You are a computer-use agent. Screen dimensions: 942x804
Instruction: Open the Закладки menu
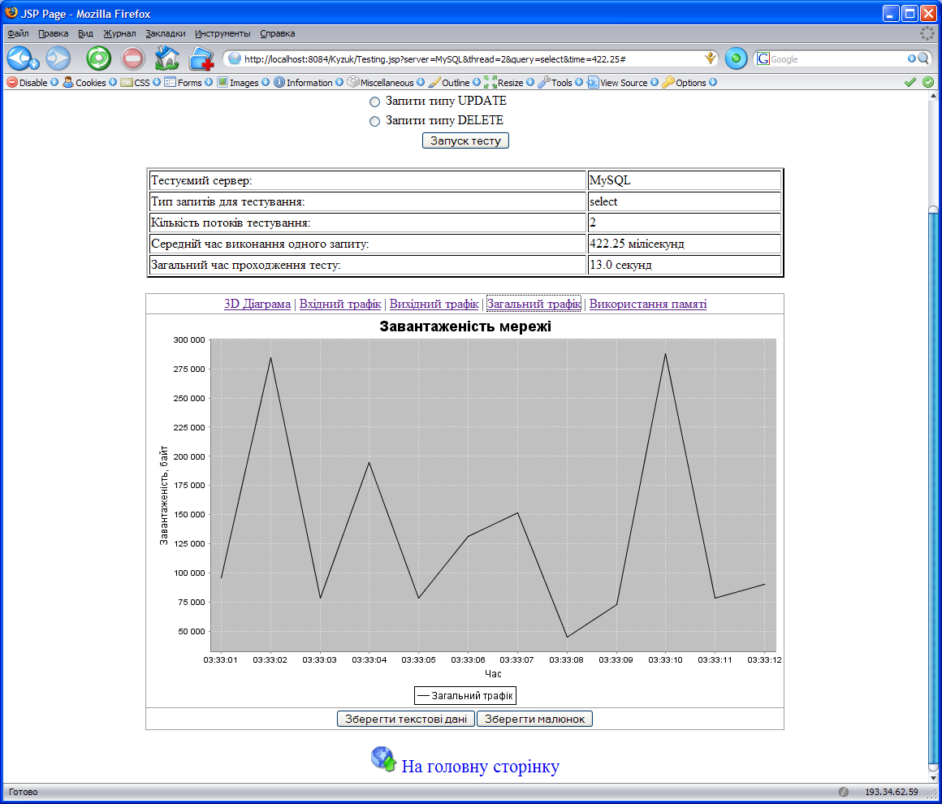pyautogui.click(x=166, y=33)
